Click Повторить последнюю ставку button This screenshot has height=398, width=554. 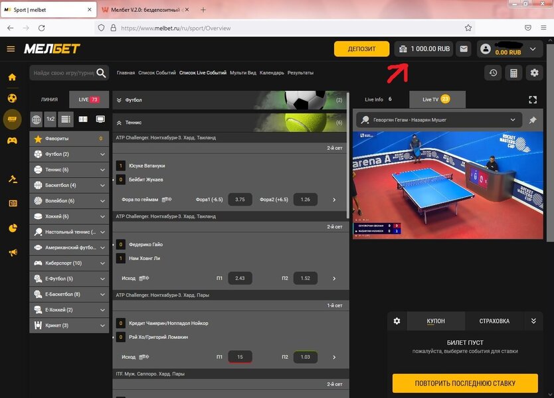pos(465,383)
